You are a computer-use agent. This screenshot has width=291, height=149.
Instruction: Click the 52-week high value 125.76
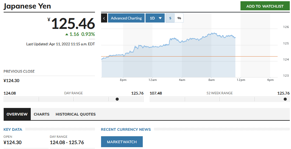(283, 93)
